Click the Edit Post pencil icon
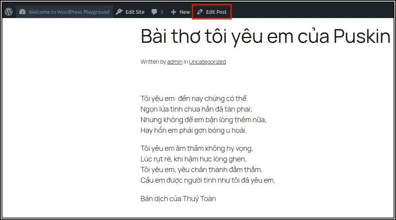This screenshot has width=396, height=220. (x=200, y=12)
